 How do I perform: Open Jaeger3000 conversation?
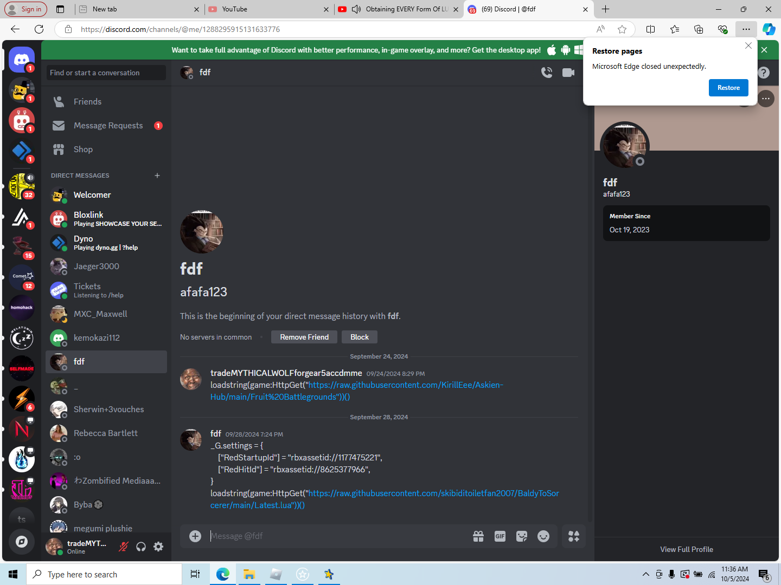(x=106, y=266)
